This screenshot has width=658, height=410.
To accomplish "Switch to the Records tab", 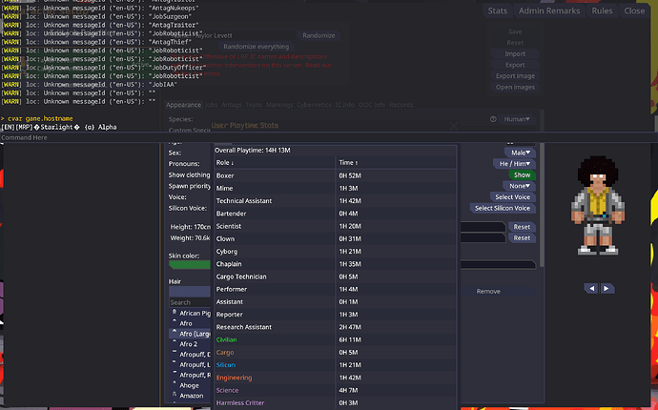I will click(x=401, y=105).
